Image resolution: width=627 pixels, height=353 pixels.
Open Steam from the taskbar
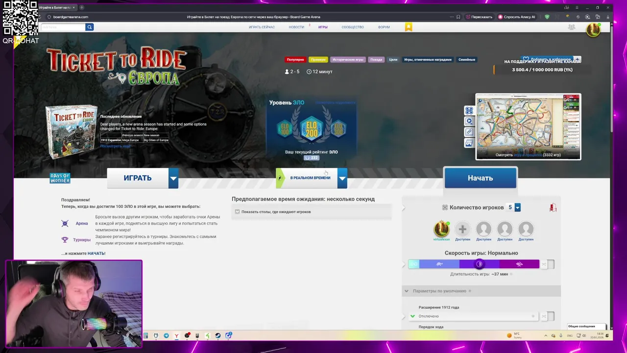pos(218,336)
